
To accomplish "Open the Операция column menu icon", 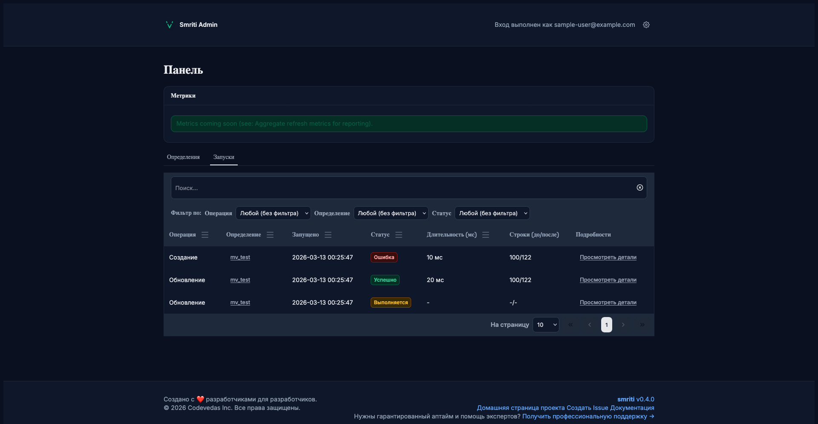I will pyautogui.click(x=205, y=235).
